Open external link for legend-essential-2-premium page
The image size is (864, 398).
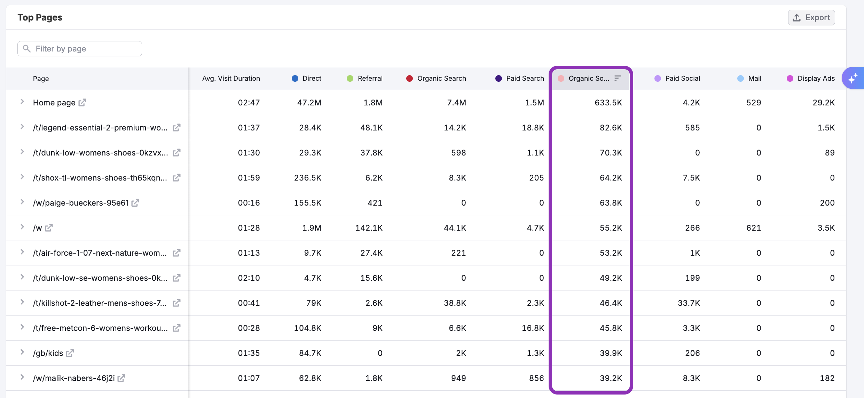pos(176,128)
